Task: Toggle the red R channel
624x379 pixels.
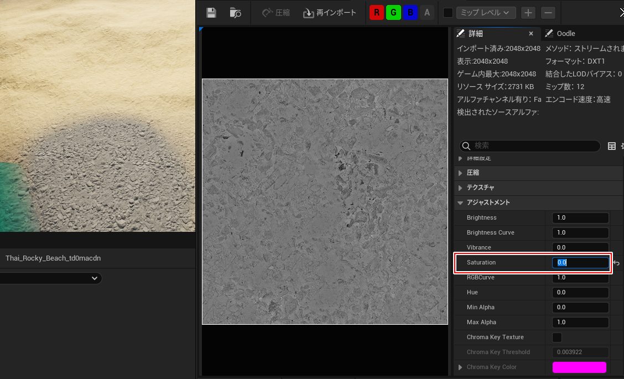Action: tap(377, 13)
